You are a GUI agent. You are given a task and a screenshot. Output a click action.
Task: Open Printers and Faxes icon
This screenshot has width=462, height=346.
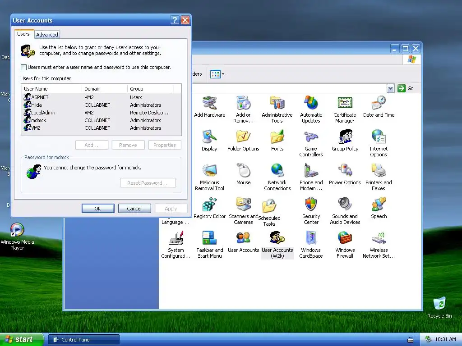point(379,177)
